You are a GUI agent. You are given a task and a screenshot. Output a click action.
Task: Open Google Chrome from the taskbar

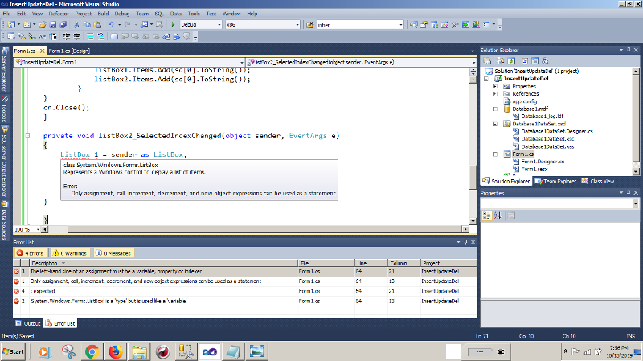92,351
